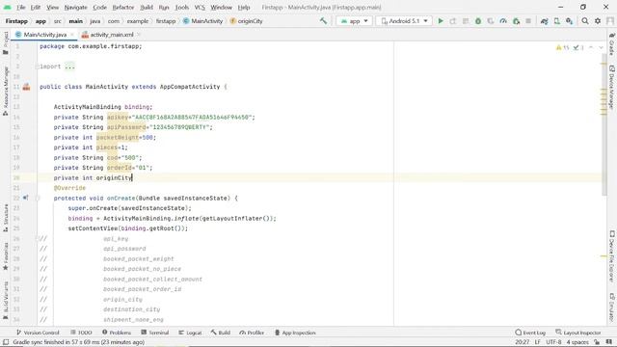This screenshot has width=617, height=347.
Task: Collapse the onCreate method fold marker
Action: pos(38,198)
